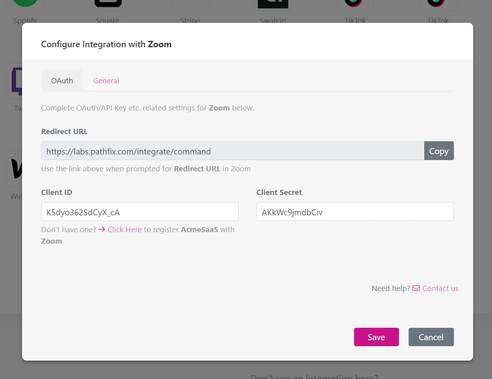Click the "Use the link above" hint text

(146, 169)
